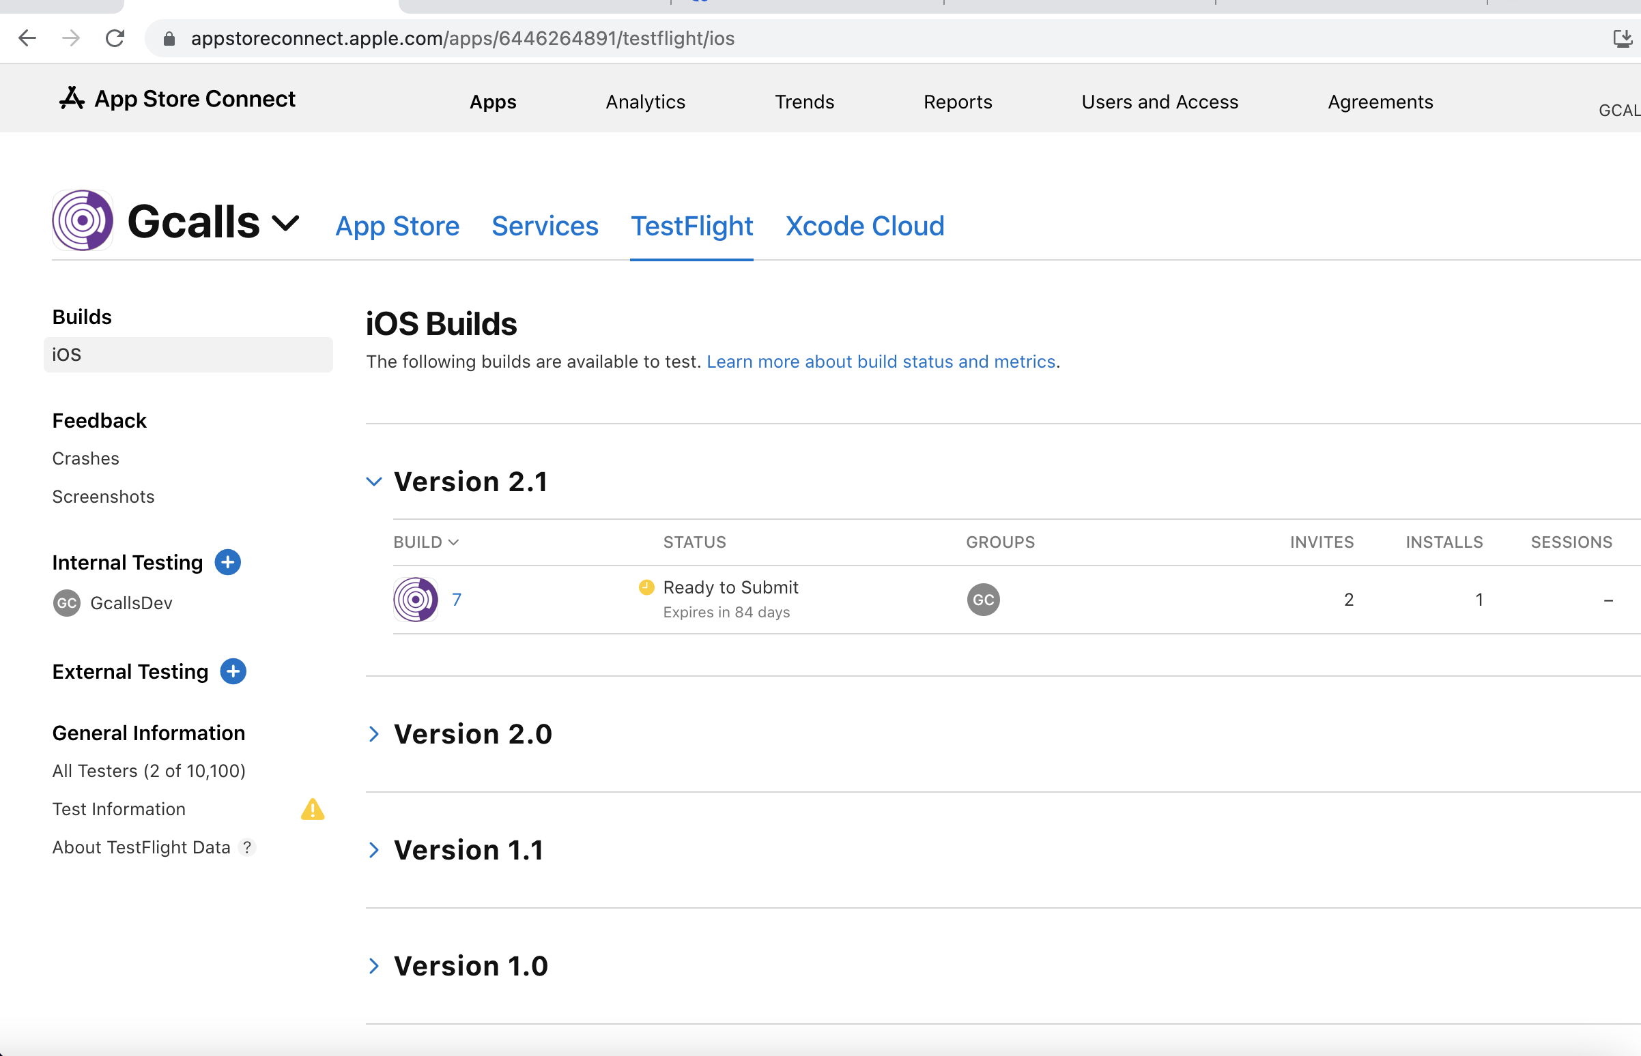Click the Gcalls app icon in header
Viewport: 1641px width, 1056px height.
coord(83,221)
